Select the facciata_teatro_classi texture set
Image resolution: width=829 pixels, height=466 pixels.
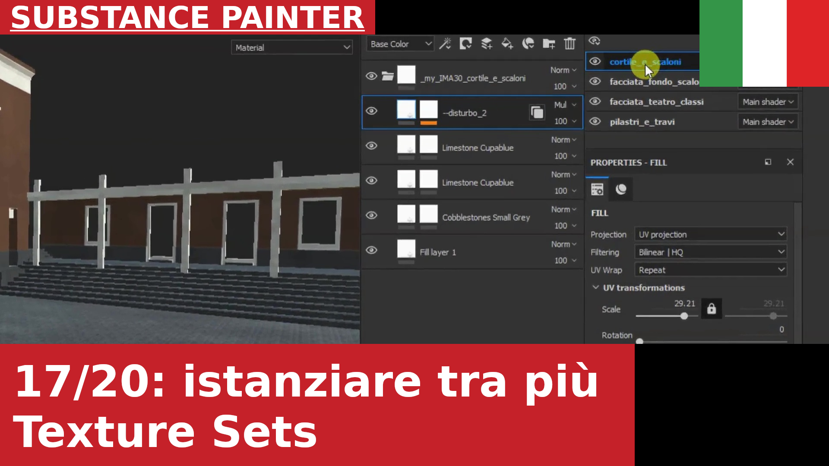pyautogui.click(x=656, y=102)
